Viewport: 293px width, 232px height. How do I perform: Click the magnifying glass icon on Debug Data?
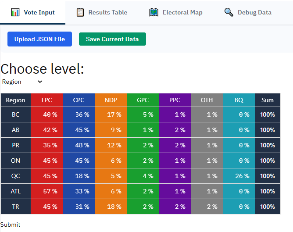(x=229, y=12)
